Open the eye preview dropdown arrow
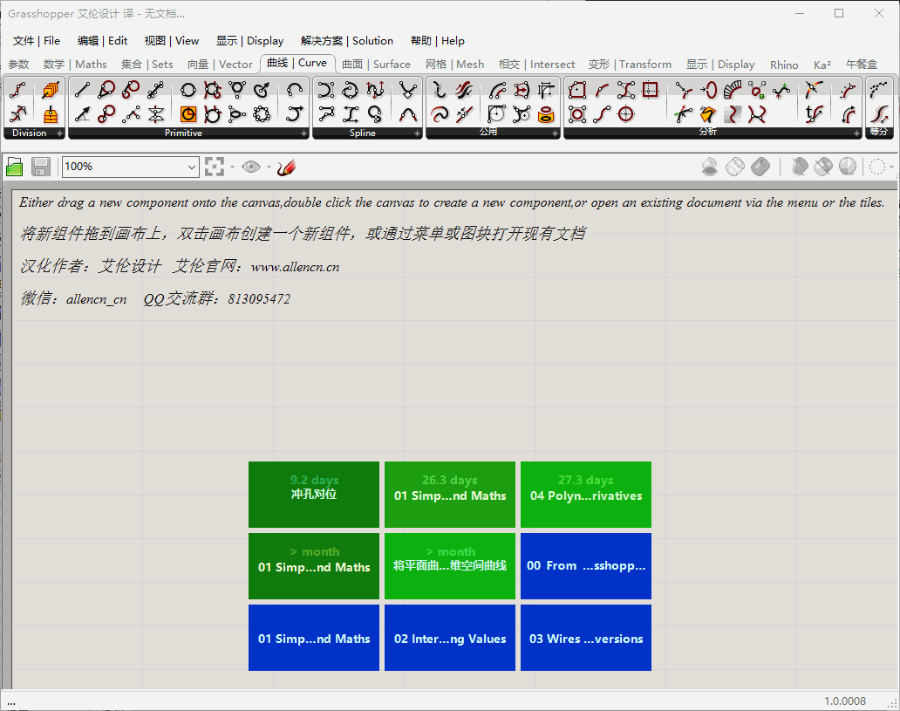 [269, 167]
